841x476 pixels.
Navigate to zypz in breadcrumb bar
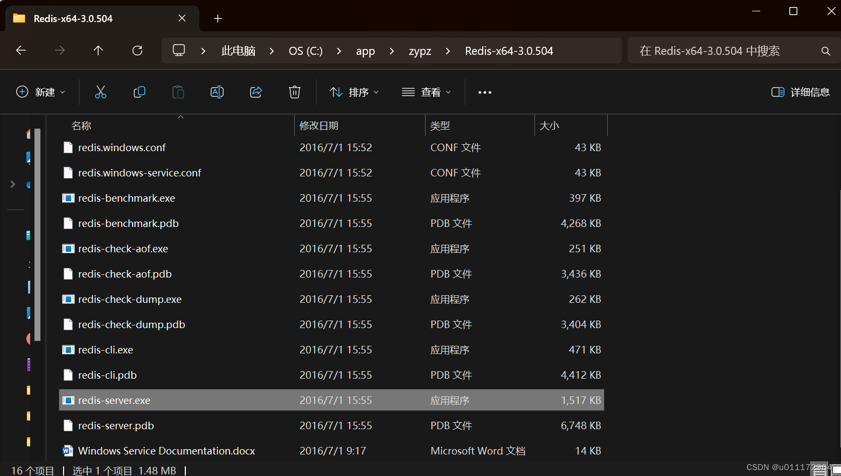click(x=420, y=50)
